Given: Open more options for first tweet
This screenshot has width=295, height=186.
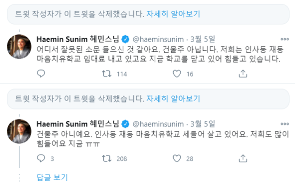Looking at the screenshot, I should coord(285,39).
